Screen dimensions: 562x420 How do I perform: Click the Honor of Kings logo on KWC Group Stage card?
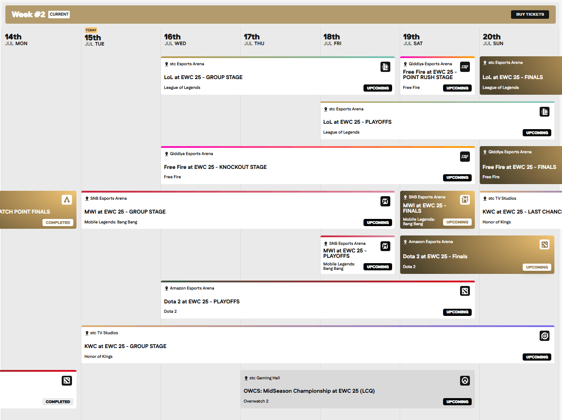(545, 336)
